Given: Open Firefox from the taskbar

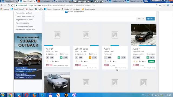Looking at the screenshot, I should tap(34, 95).
